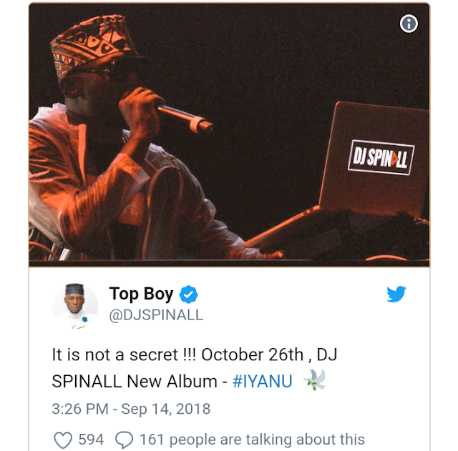The image size is (458, 451).
Task: Click the microphone in the photo
Action: point(185,119)
